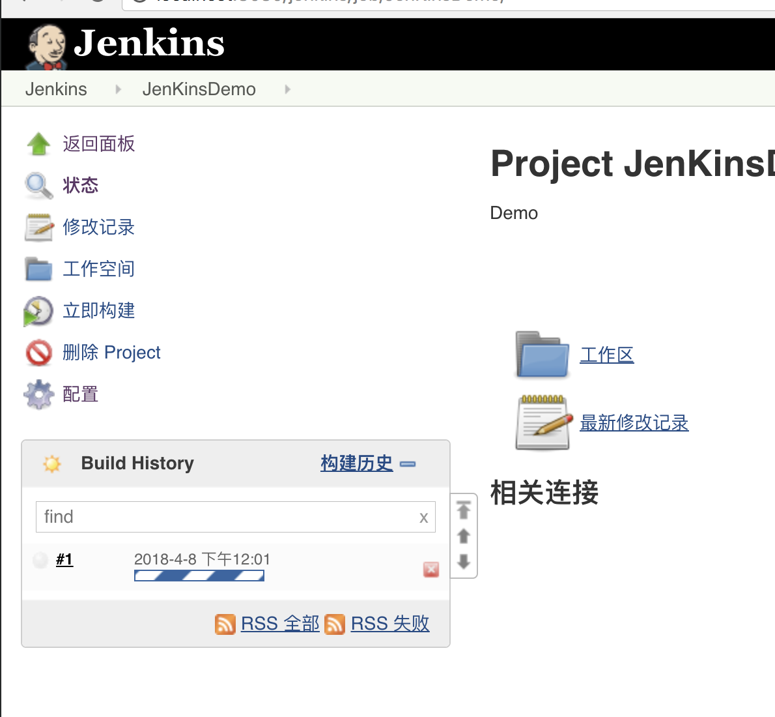Viewport: 775px width, 717px height.
Task: Click the RSS icon beside RSS 全部
Action: (x=225, y=624)
